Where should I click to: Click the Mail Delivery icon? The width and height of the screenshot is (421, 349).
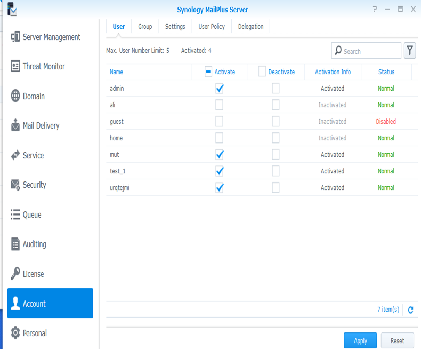(x=15, y=125)
